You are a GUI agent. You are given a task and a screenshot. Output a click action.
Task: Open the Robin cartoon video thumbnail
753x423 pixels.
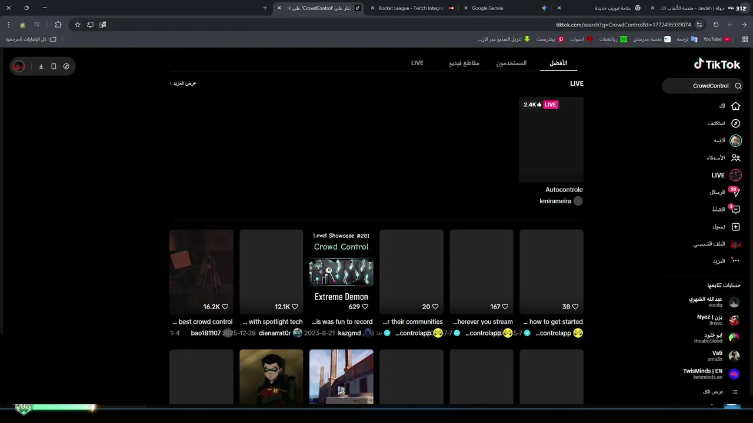pyautogui.click(x=271, y=377)
